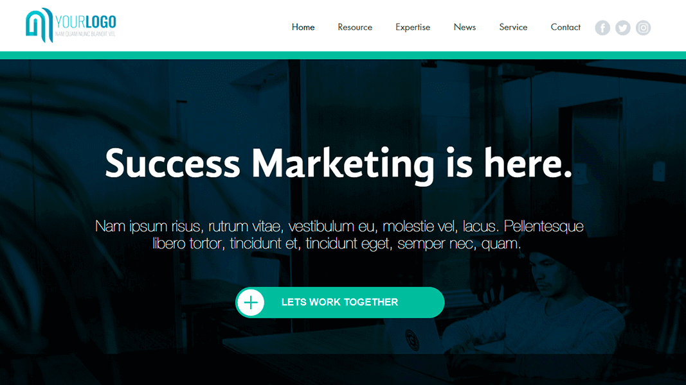The width and height of the screenshot is (686, 385).
Task: Open the Resource menu item
Action: pyautogui.click(x=355, y=27)
